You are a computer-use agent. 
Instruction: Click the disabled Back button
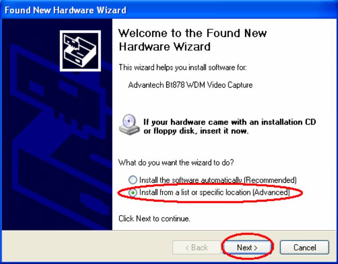[197, 247]
